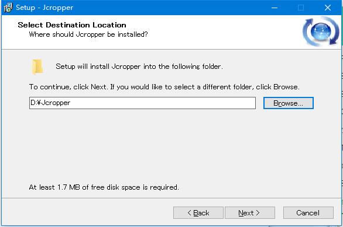This screenshot has height=227, width=343.
Task: Minimize the Setup - Jcropper window
Action: coord(275,8)
